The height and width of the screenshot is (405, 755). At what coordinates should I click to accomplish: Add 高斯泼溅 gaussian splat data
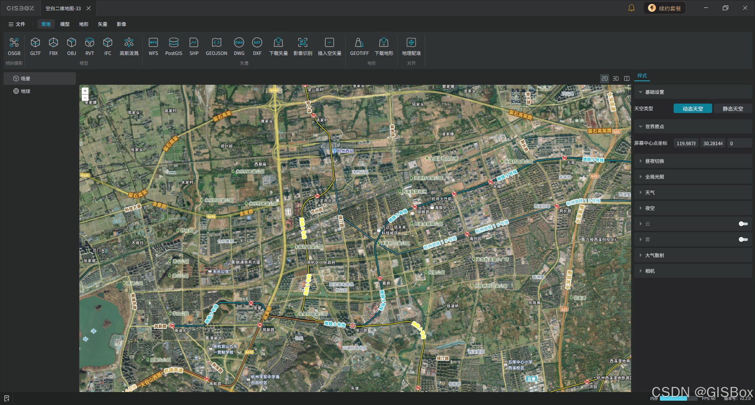point(129,46)
